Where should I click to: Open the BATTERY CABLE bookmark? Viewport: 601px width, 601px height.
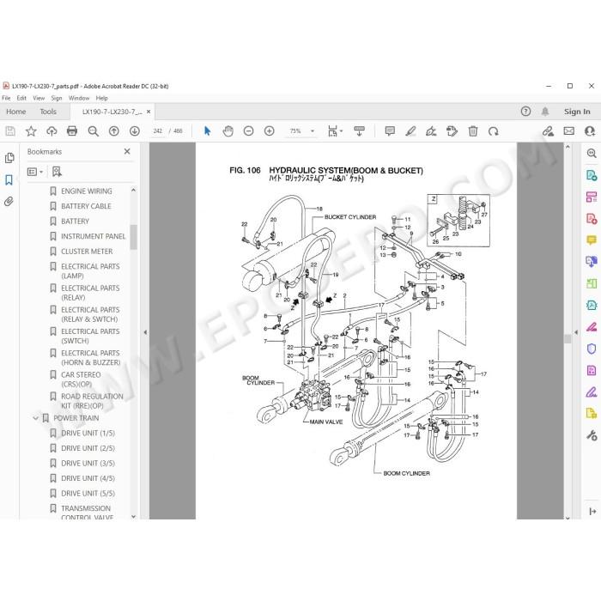click(86, 206)
